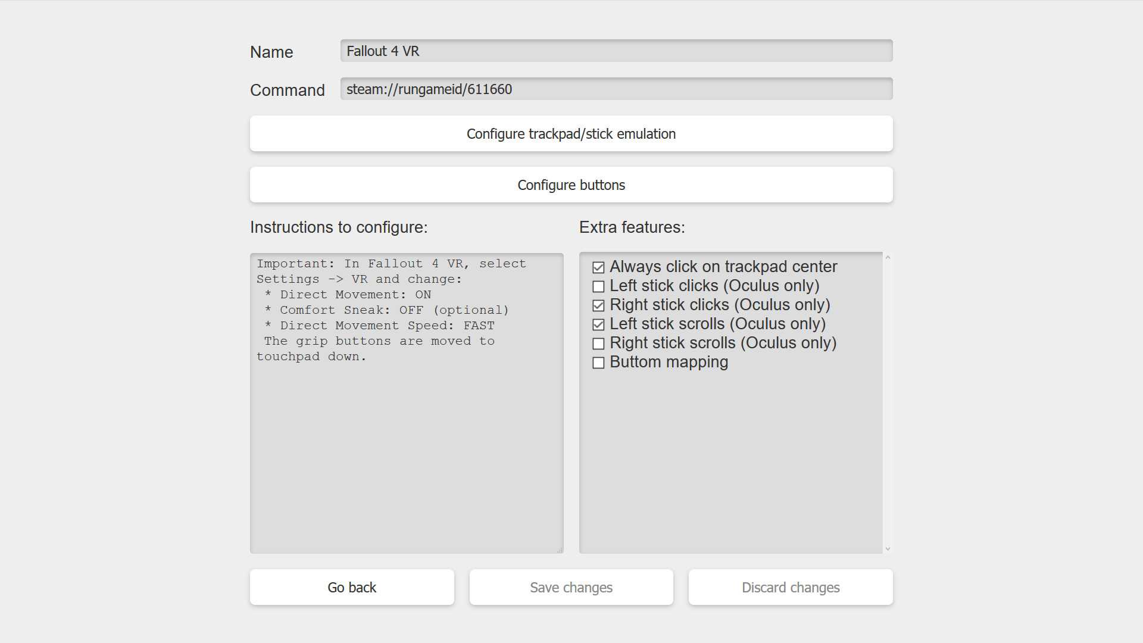The image size is (1143, 643).
Task: Click inside the instructions text area
Action: (x=407, y=403)
